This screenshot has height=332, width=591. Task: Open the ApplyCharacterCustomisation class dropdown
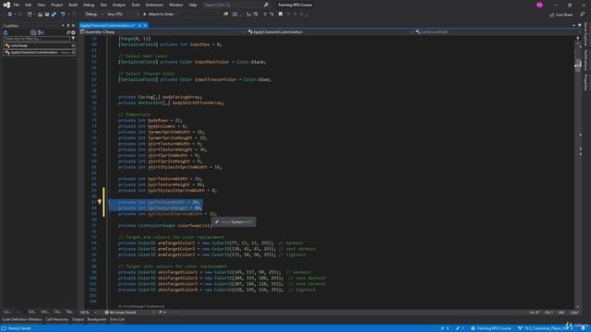pyautogui.click(x=331, y=32)
